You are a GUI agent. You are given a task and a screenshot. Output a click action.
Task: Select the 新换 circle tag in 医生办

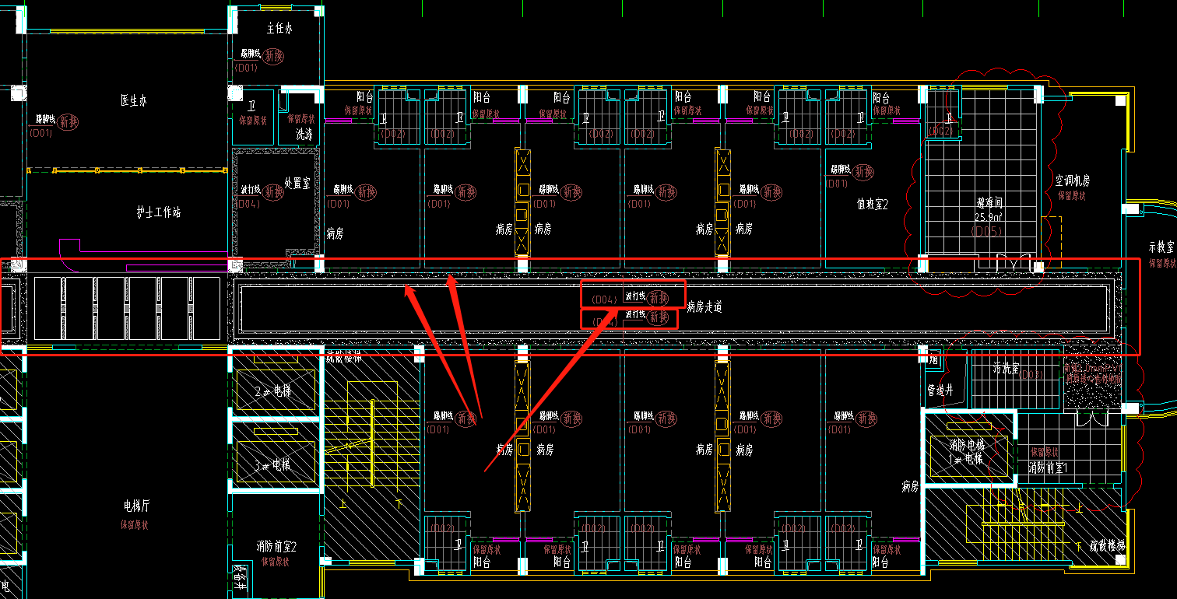pos(69,122)
